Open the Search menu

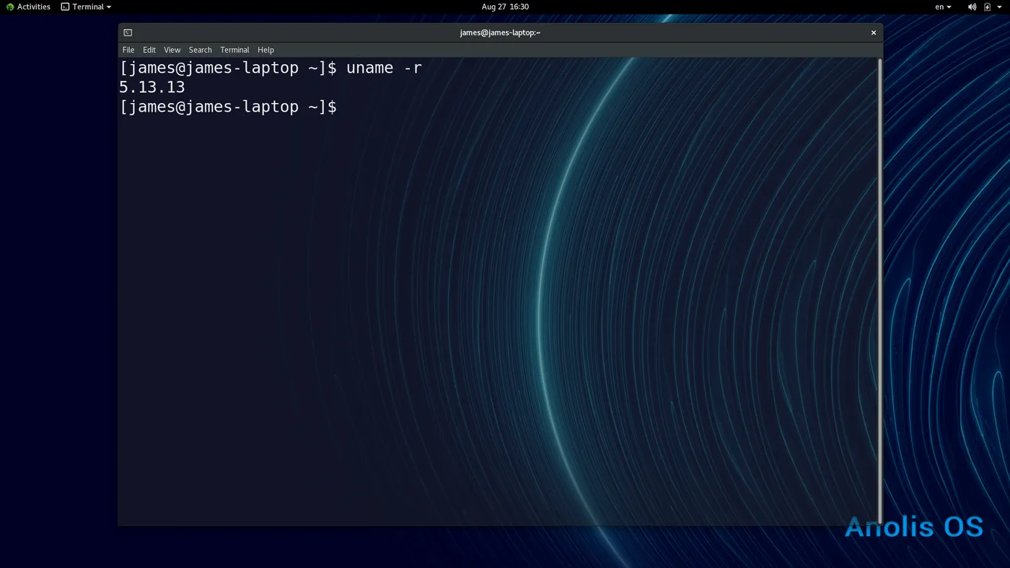tap(200, 50)
